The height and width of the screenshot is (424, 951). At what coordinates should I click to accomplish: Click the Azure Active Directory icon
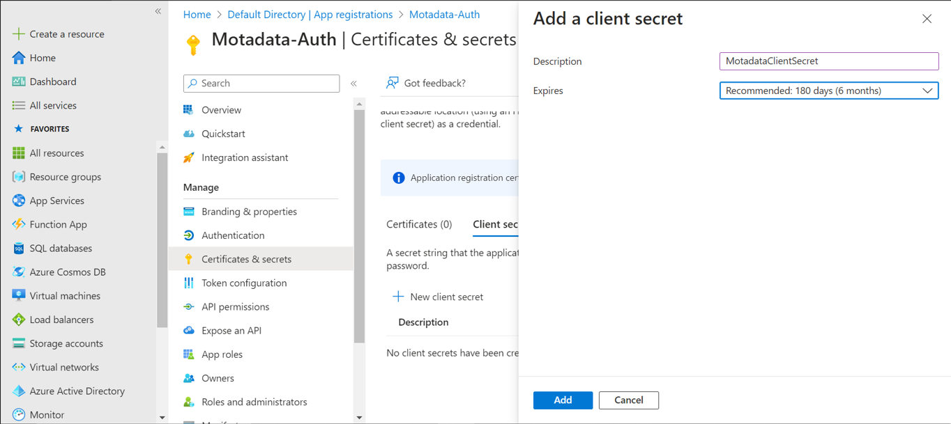(x=19, y=391)
